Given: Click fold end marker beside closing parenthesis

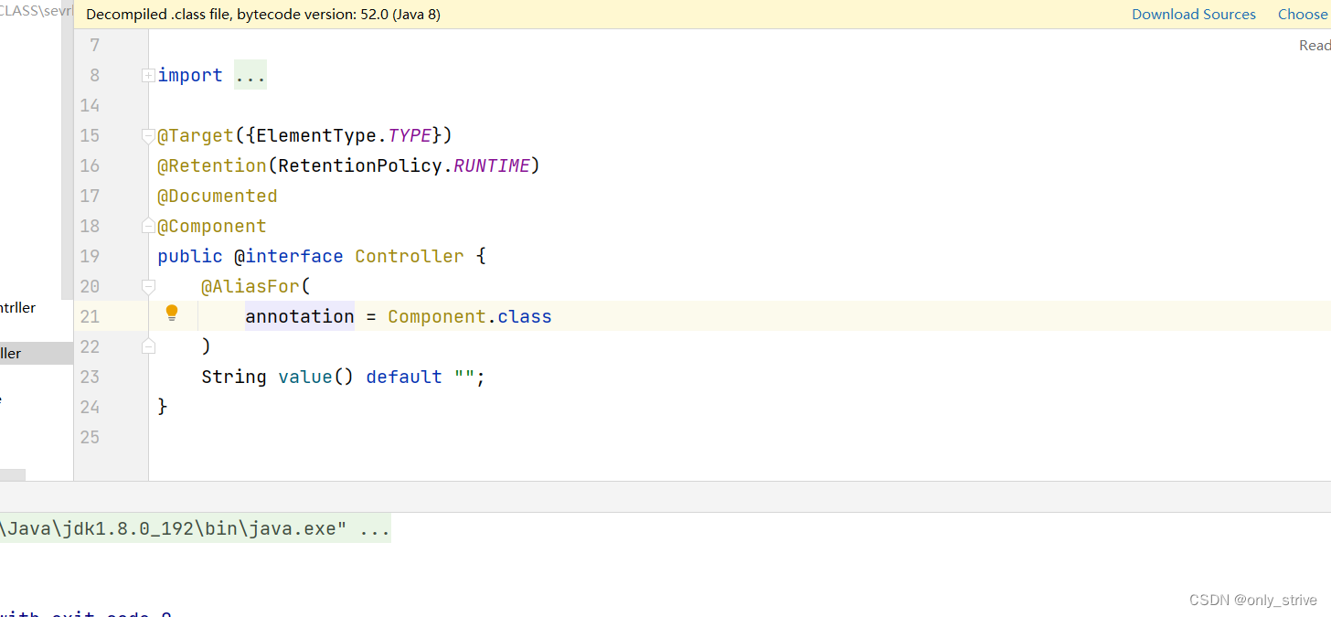Looking at the screenshot, I should (x=148, y=346).
